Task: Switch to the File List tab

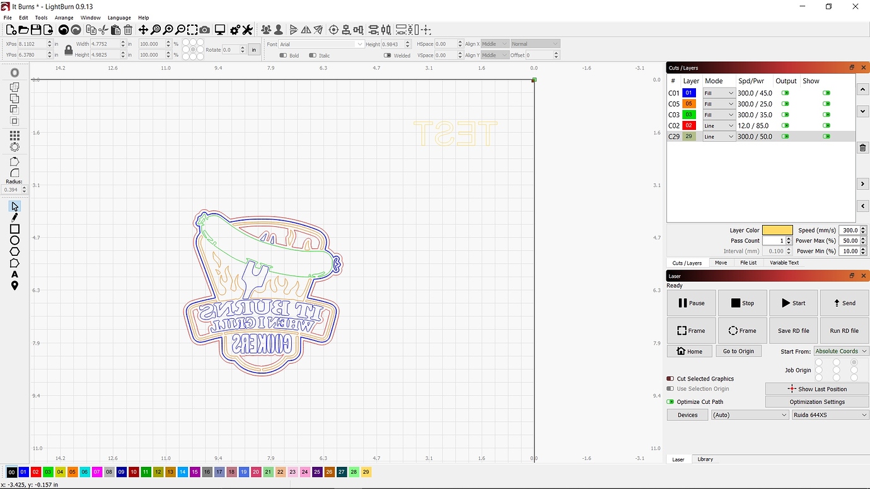Action: point(748,263)
